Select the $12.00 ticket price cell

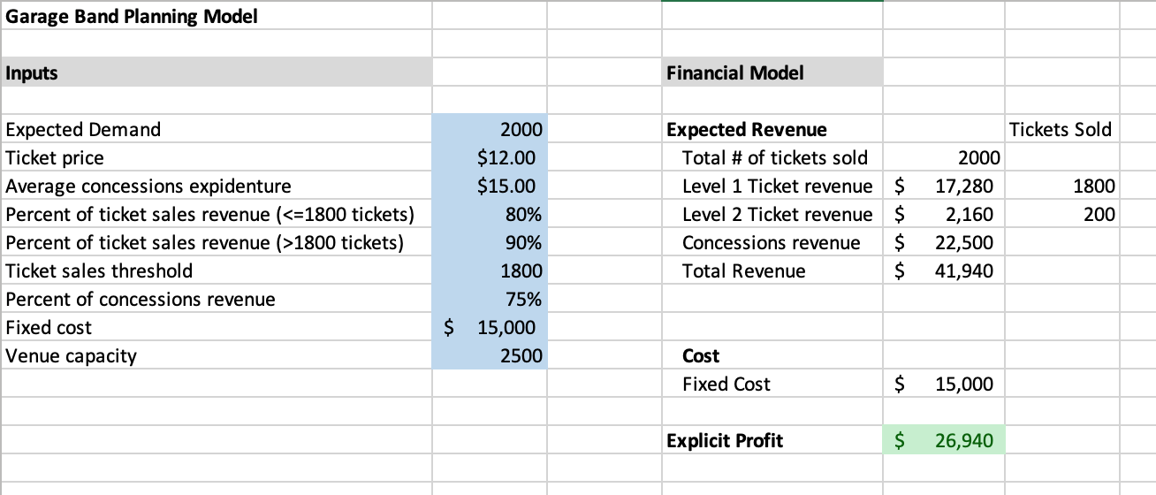tap(490, 157)
